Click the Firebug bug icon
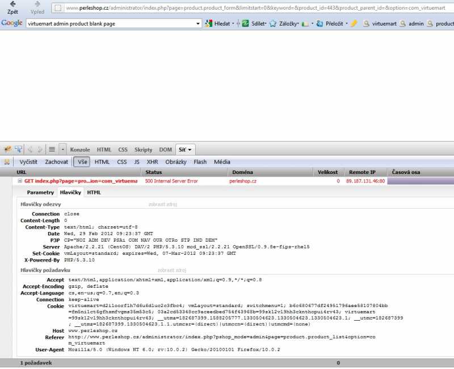This screenshot has width=454, height=369. 7,150
